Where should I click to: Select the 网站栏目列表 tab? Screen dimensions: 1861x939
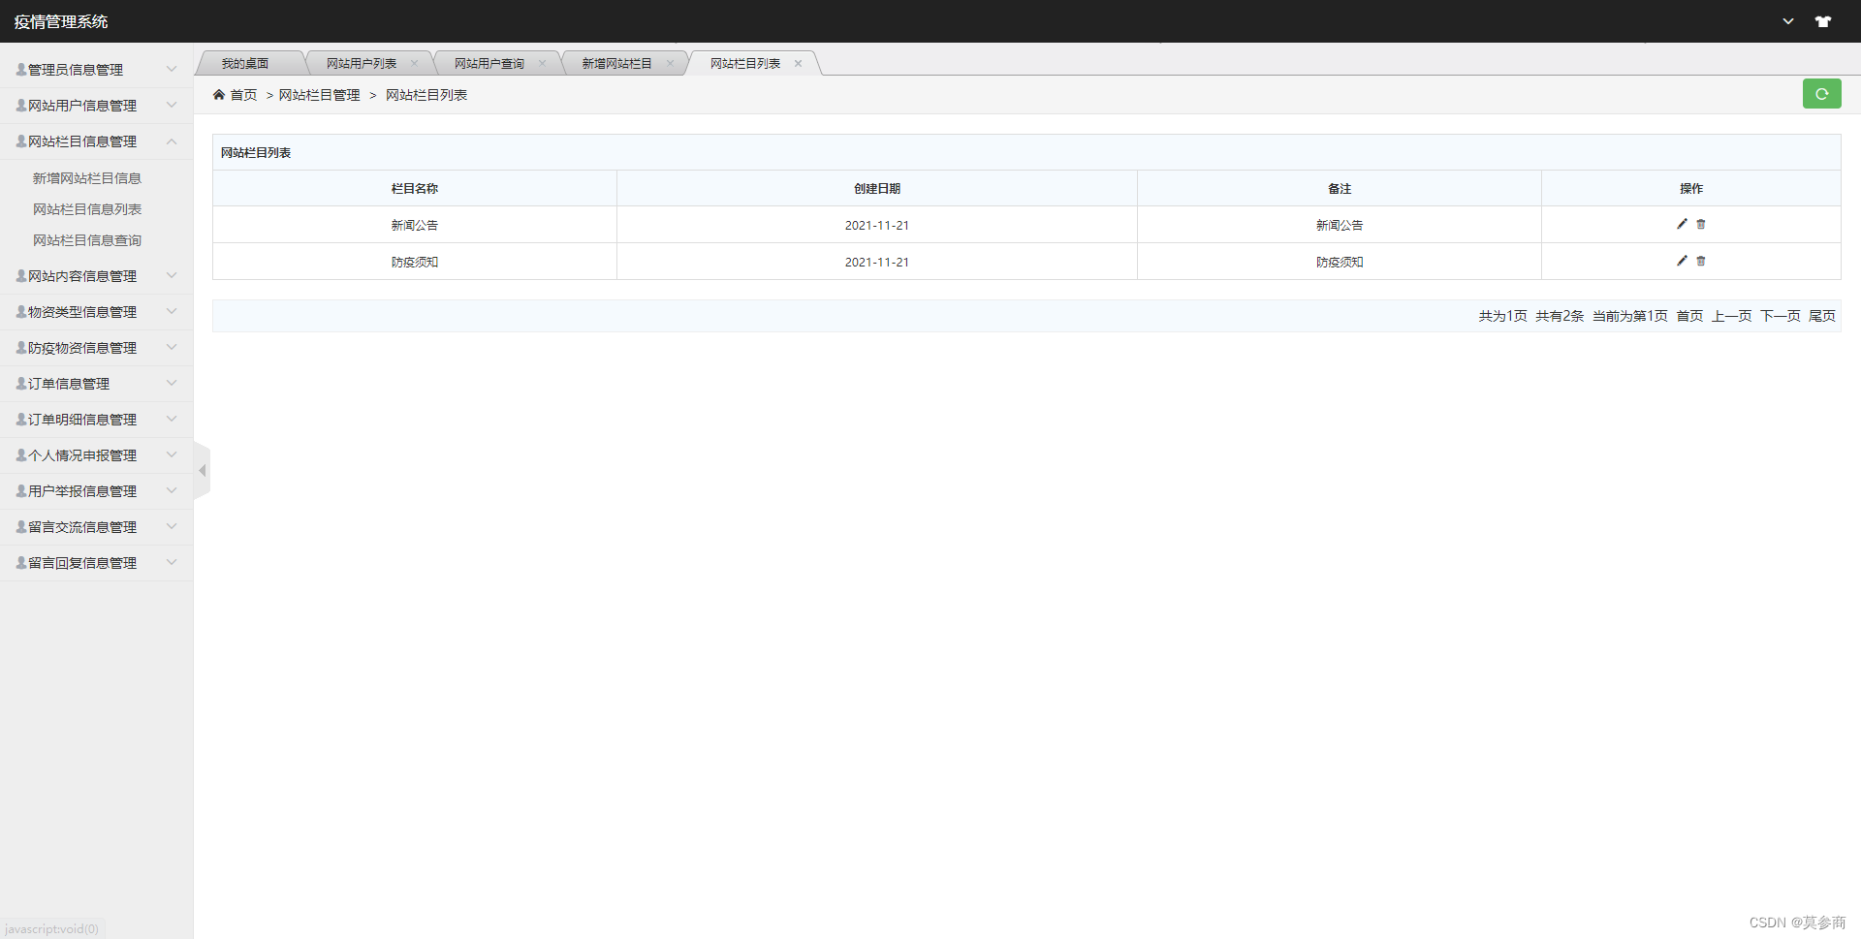tap(745, 64)
